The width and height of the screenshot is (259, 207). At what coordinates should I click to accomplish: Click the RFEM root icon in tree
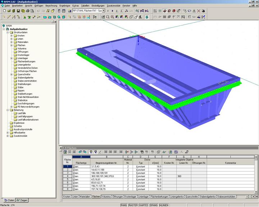(x=4, y=26)
